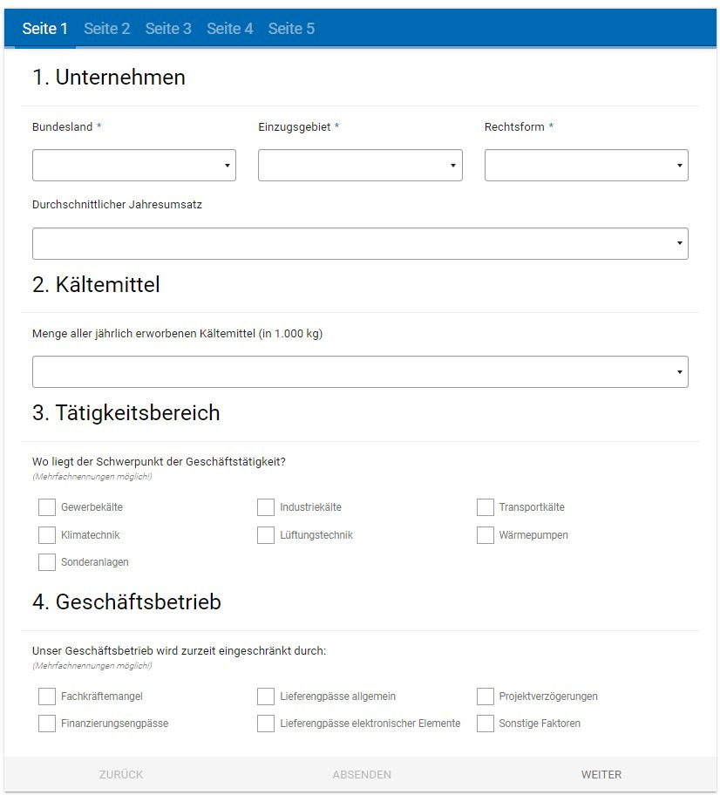This screenshot has height=795, width=720.
Task: Check the Industriekälte checkbox
Action: (x=266, y=506)
